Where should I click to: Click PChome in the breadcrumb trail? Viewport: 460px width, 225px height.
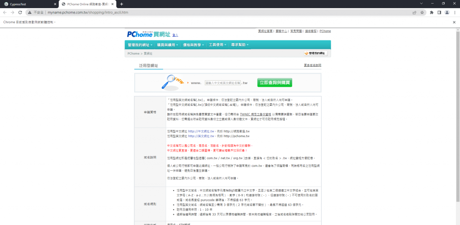click(133, 53)
